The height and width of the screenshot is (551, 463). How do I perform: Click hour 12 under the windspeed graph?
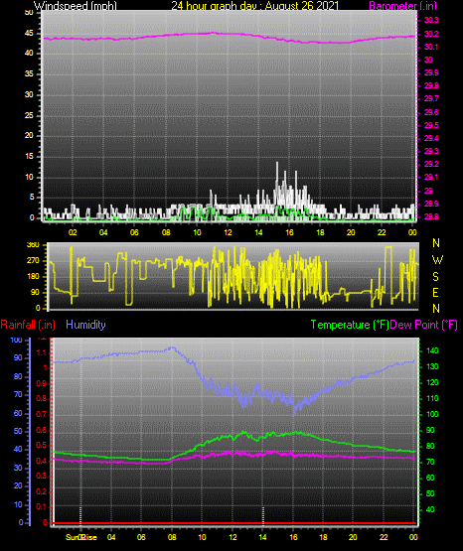point(228,232)
